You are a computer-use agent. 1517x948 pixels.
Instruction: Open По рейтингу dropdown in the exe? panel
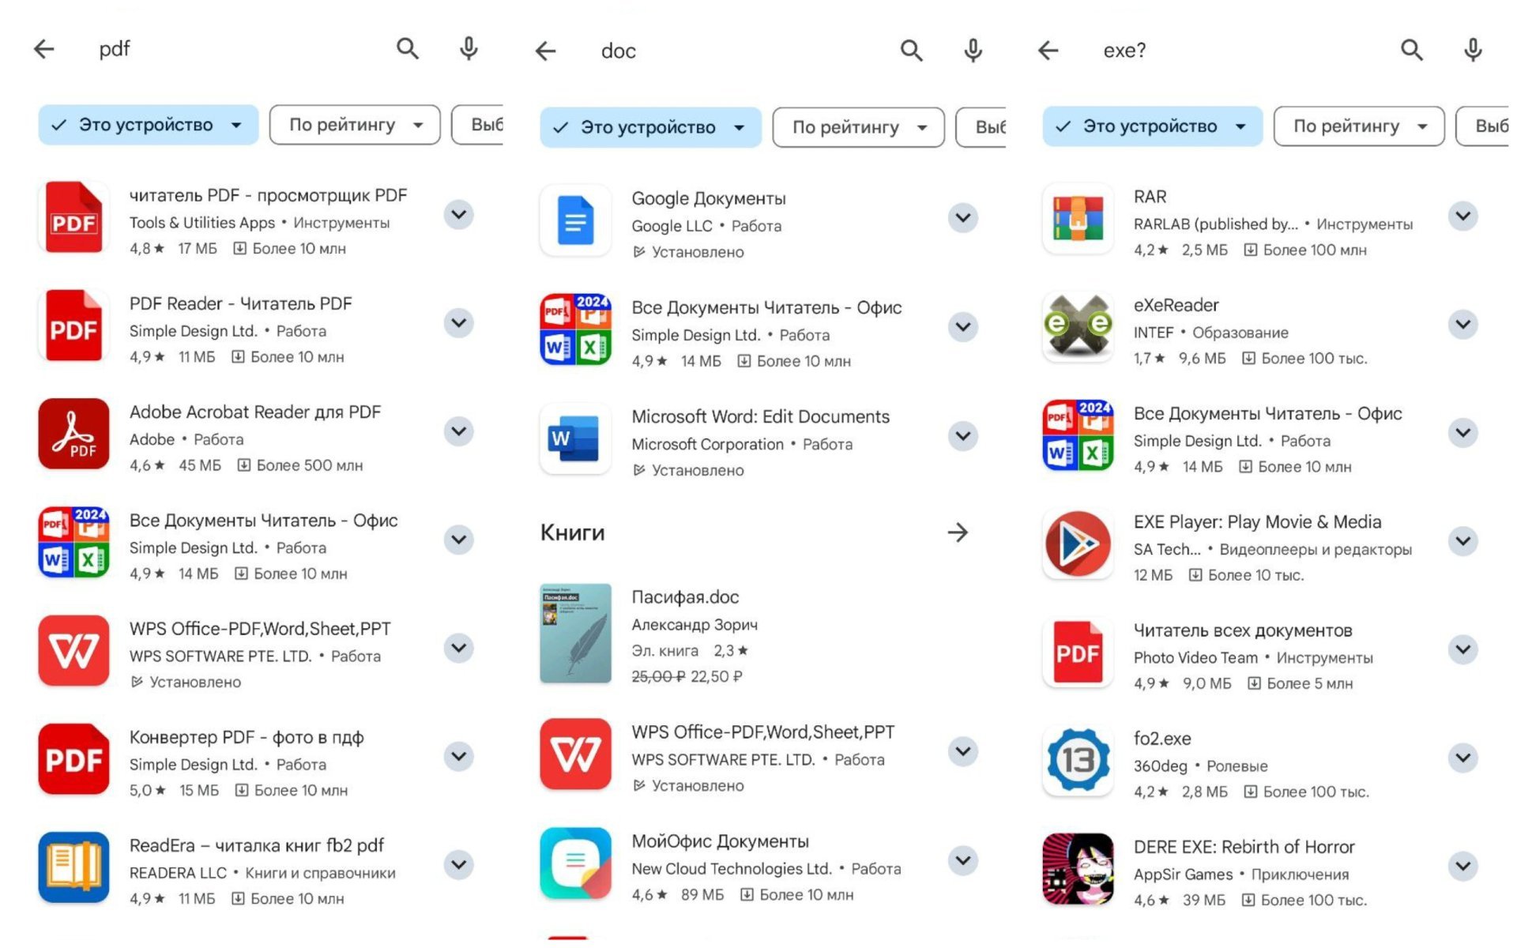tap(1359, 126)
